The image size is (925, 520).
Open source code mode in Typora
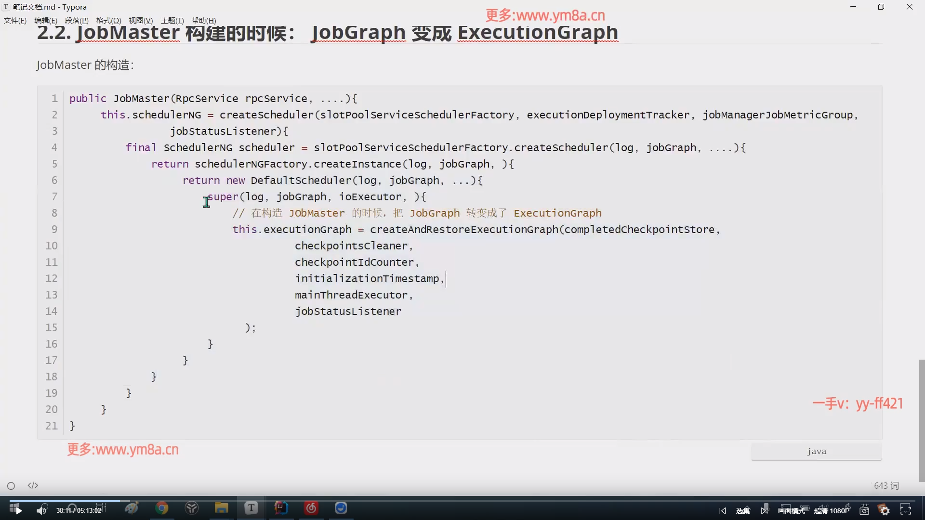(32, 485)
